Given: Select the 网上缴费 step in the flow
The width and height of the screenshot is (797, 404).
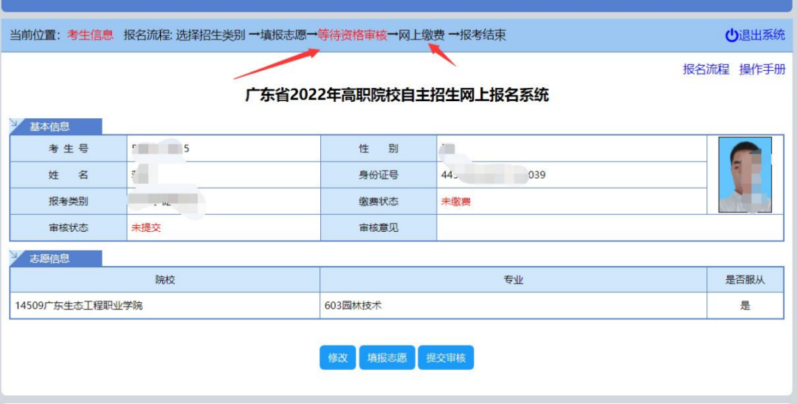Looking at the screenshot, I should 421,35.
